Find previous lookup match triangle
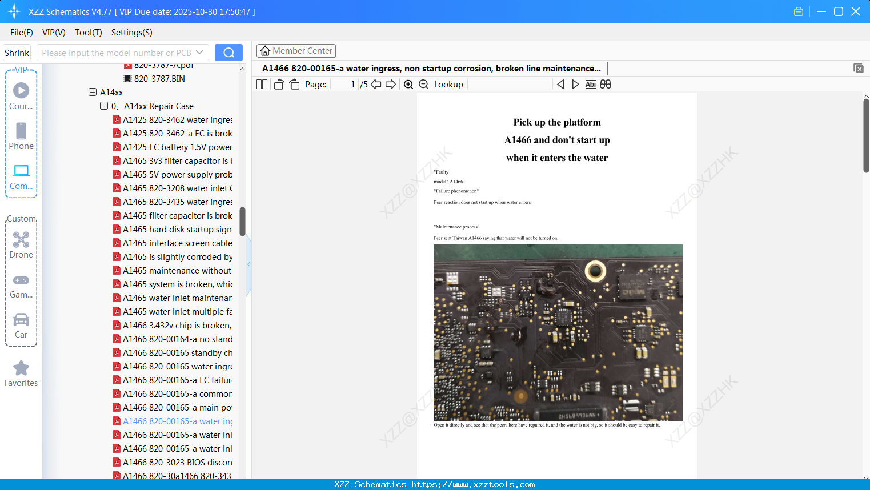The height and width of the screenshot is (490, 870). [x=560, y=85]
